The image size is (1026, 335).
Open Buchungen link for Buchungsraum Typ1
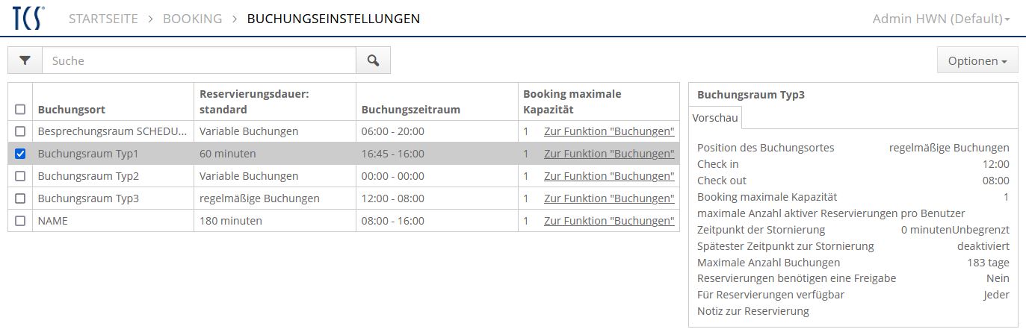[x=609, y=154]
